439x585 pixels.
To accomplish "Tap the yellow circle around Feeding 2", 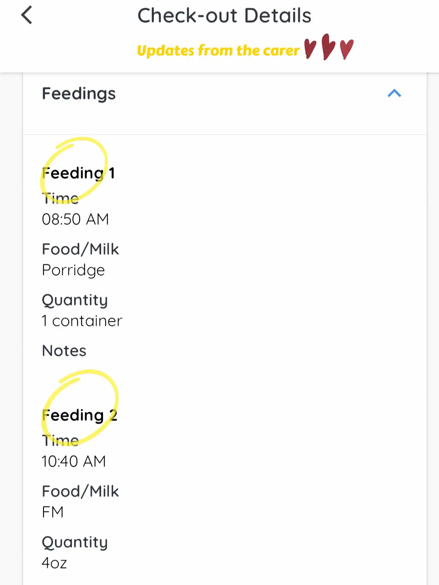I will (80, 407).
